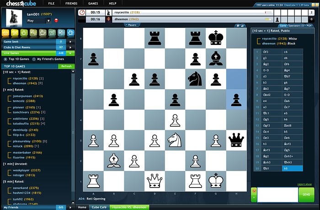The image size is (320, 210).
Task: Switch to the Game tab
Action: (283, 26)
